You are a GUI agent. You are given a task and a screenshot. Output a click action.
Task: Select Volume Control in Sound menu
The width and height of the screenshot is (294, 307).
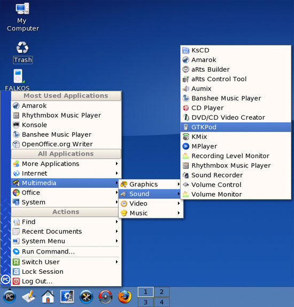coord(236,185)
